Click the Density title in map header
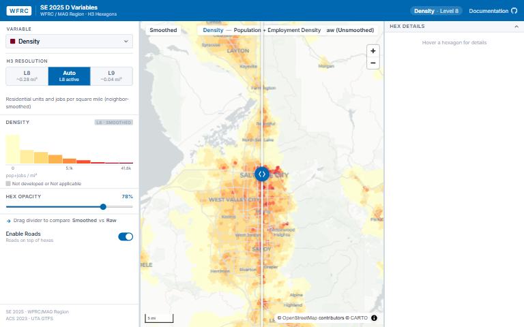This screenshot has width=524, height=327. [213, 30]
